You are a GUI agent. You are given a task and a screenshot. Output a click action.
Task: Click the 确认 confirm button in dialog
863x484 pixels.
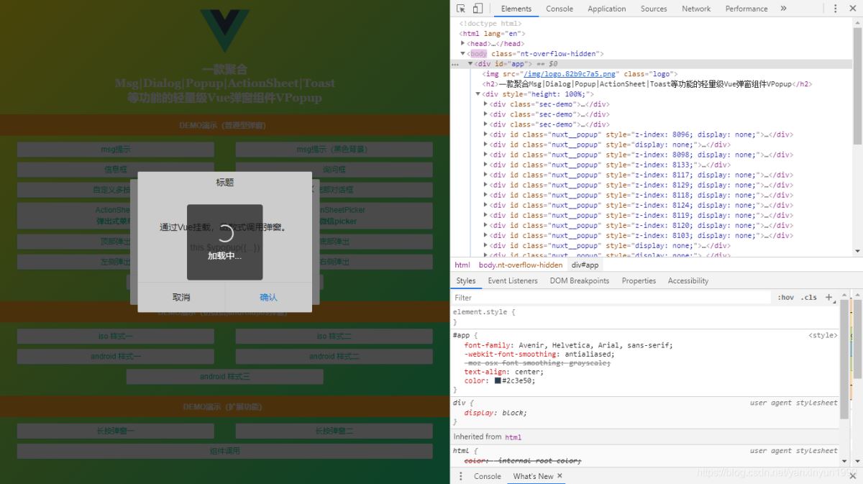pyautogui.click(x=267, y=296)
